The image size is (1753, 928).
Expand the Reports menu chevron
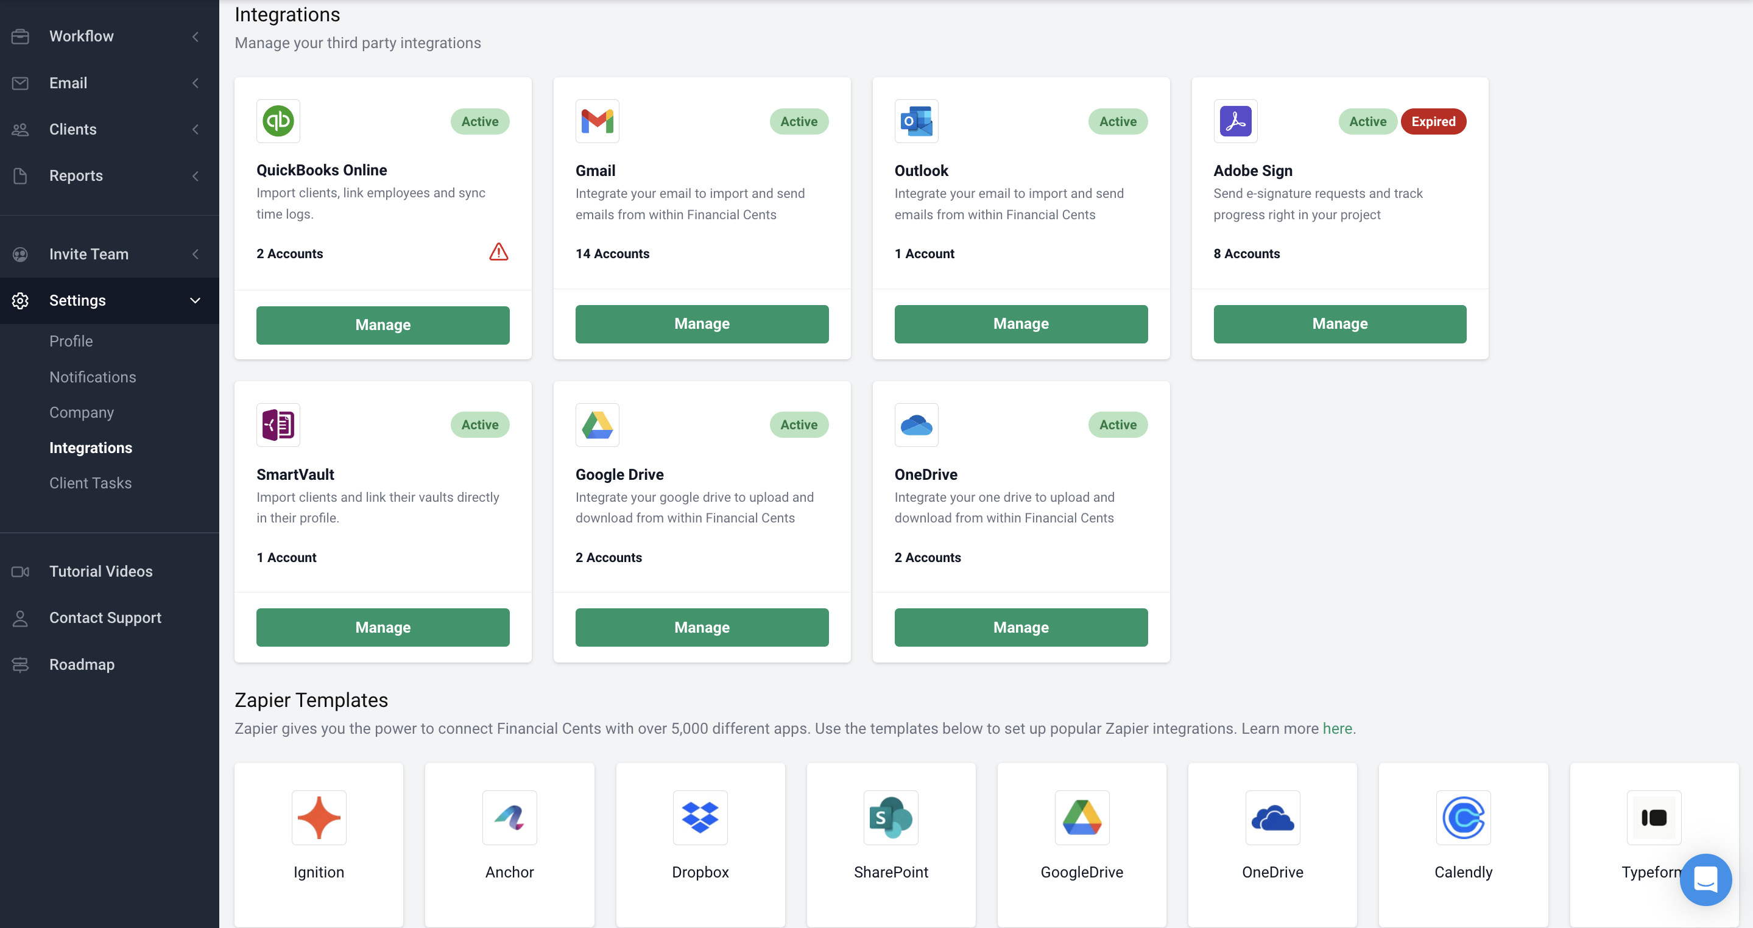[x=196, y=175]
